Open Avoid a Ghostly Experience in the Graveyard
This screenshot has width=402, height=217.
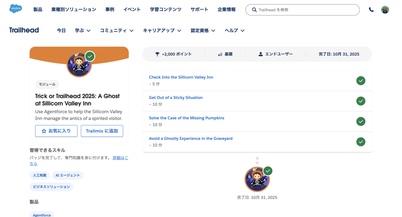click(x=191, y=138)
